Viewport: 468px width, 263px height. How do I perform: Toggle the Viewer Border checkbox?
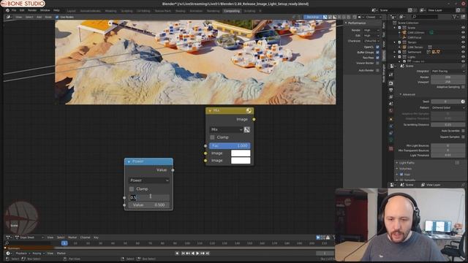click(377, 64)
